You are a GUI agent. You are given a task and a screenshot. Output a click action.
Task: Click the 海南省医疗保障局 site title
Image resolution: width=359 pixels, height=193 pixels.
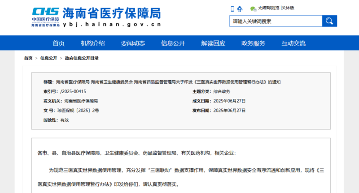pos(111,13)
